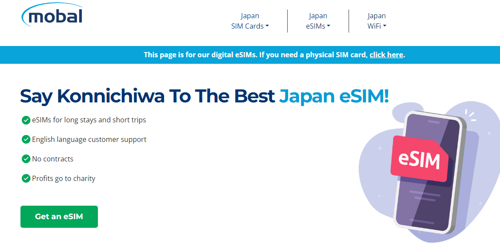Click the checkmark icon beside English support
This screenshot has height=243, width=500.
(x=26, y=139)
